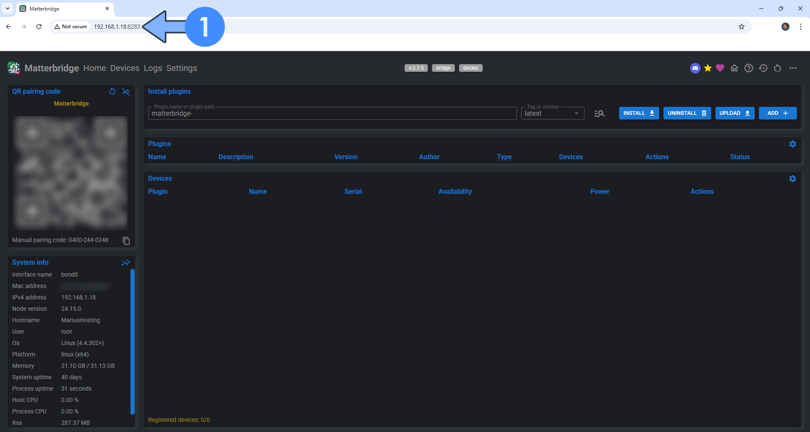Open the system metrics chart icon
This screenshot has height=432, width=810.
pyautogui.click(x=125, y=263)
